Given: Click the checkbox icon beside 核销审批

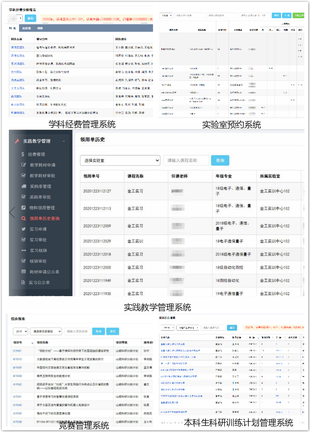Looking at the screenshot, I should coord(23,261).
